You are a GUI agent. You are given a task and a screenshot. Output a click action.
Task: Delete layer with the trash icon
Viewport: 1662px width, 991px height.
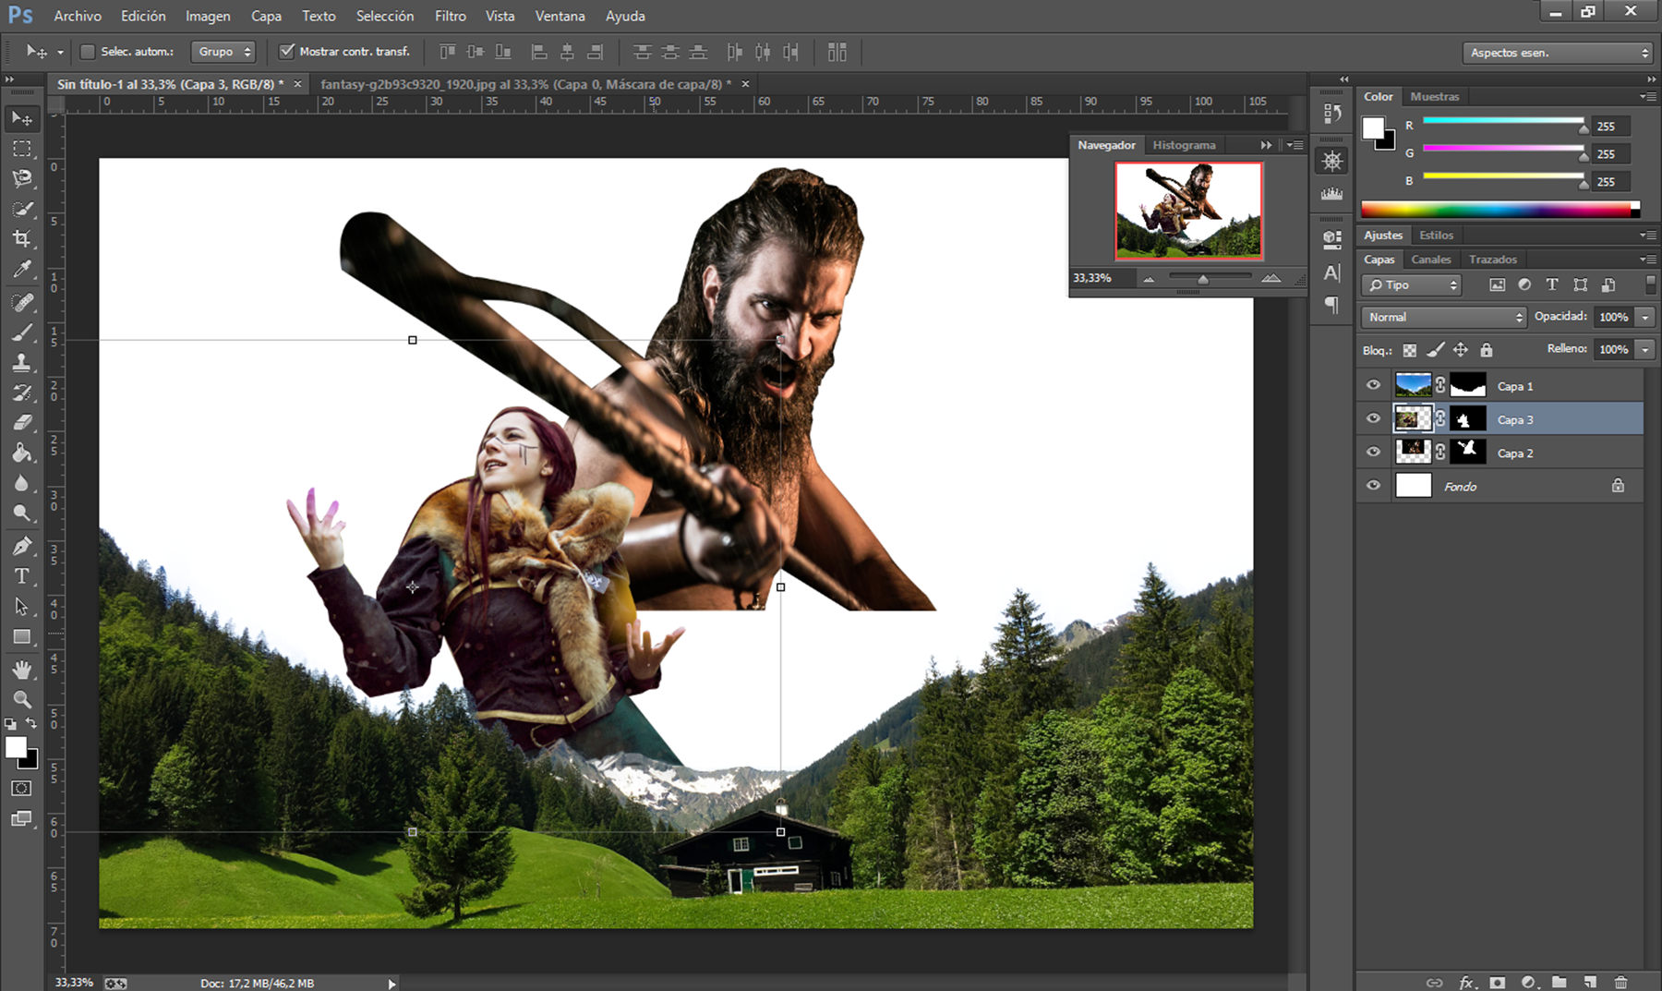pyautogui.click(x=1620, y=982)
